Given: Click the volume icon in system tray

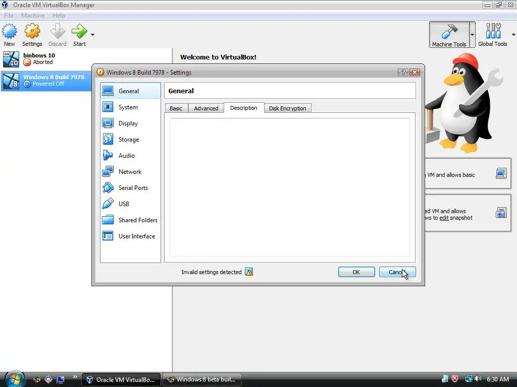Looking at the screenshot, I should 478,379.
